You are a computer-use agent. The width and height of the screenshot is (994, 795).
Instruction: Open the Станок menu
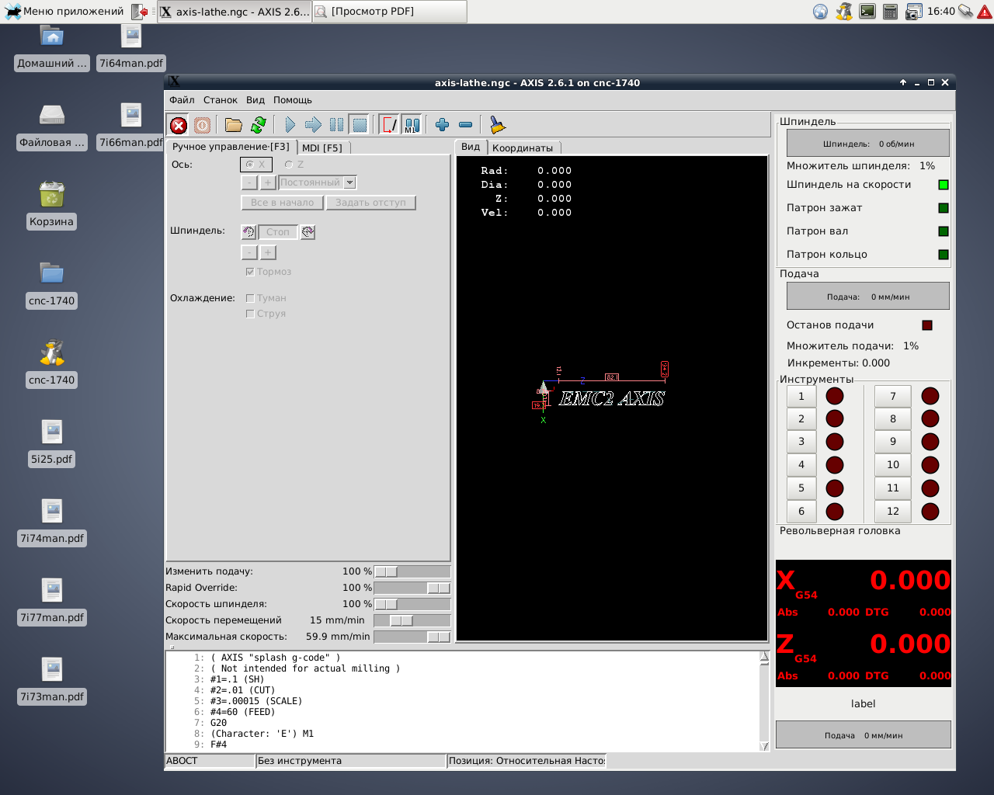pos(220,100)
